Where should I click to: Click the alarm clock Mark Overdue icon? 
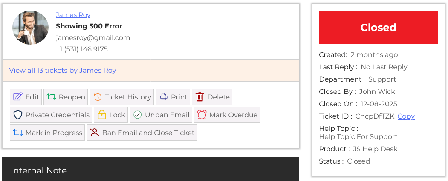pyautogui.click(x=202, y=115)
